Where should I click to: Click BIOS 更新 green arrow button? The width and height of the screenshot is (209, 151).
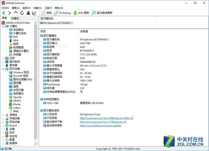coord(81,13)
